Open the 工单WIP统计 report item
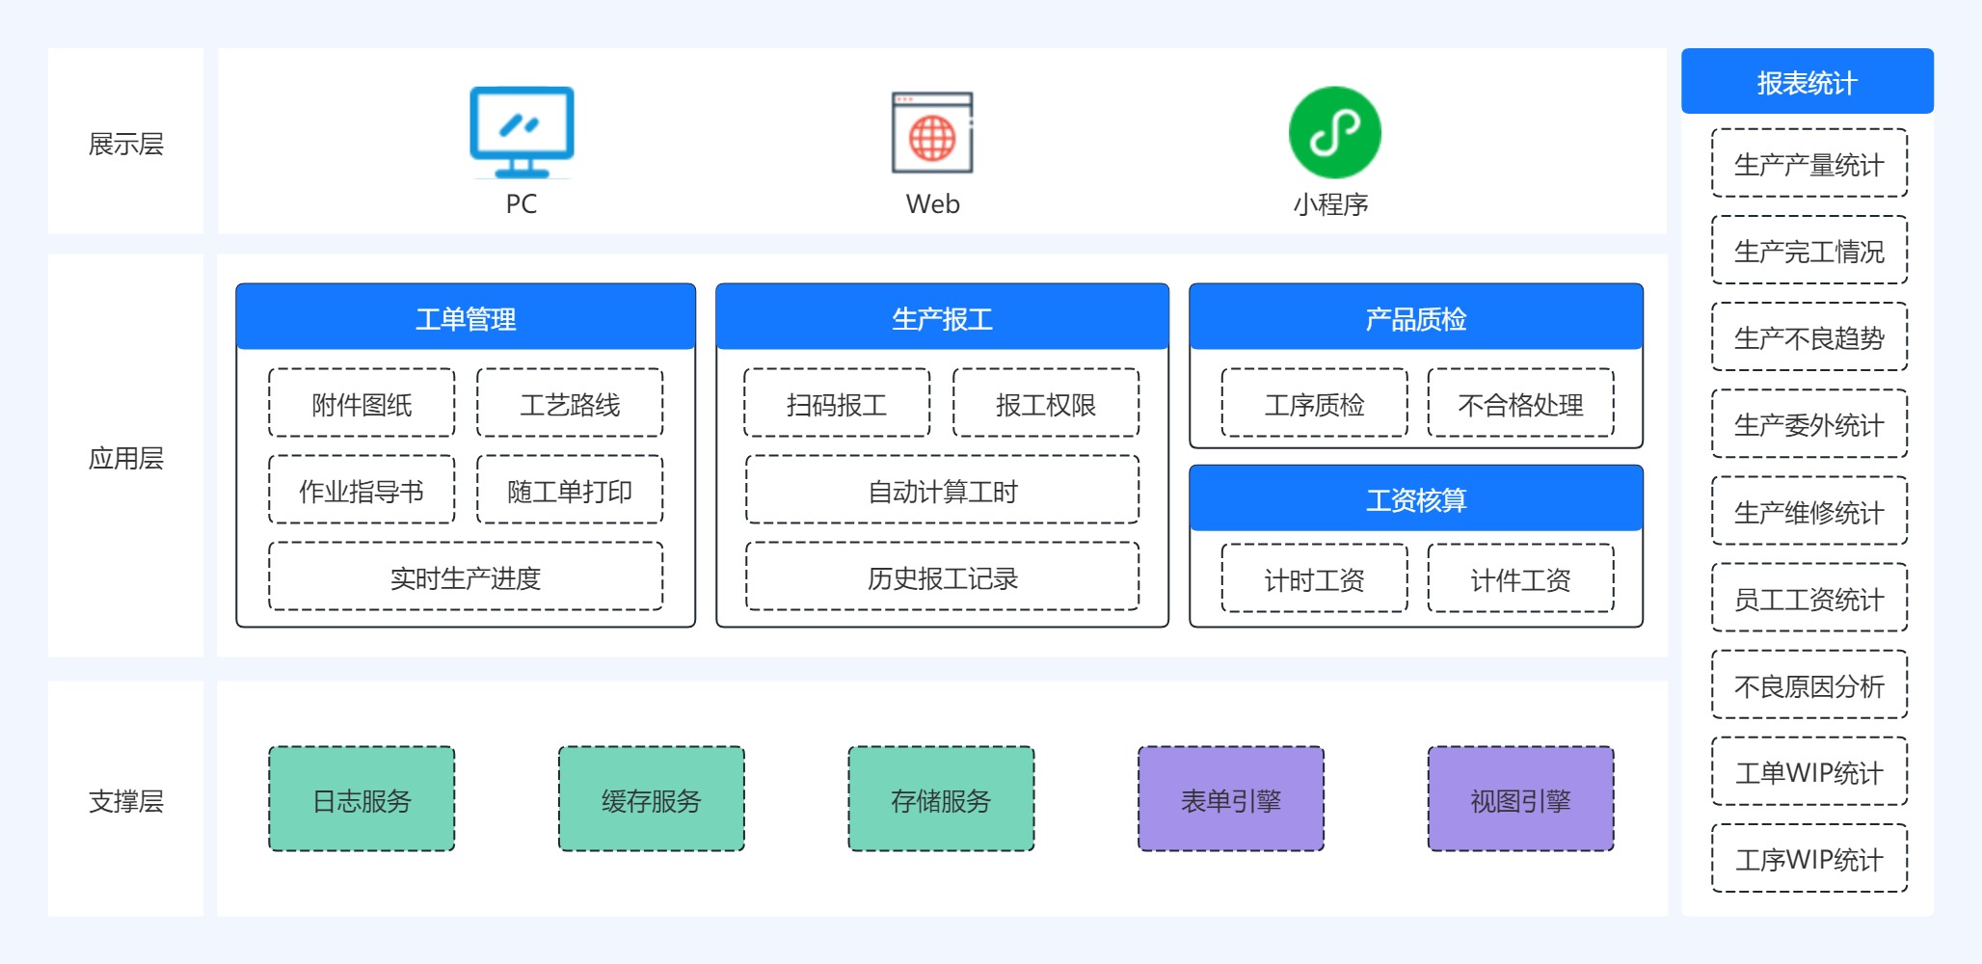Screen dimensions: 1982x964 tap(1808, 772)
